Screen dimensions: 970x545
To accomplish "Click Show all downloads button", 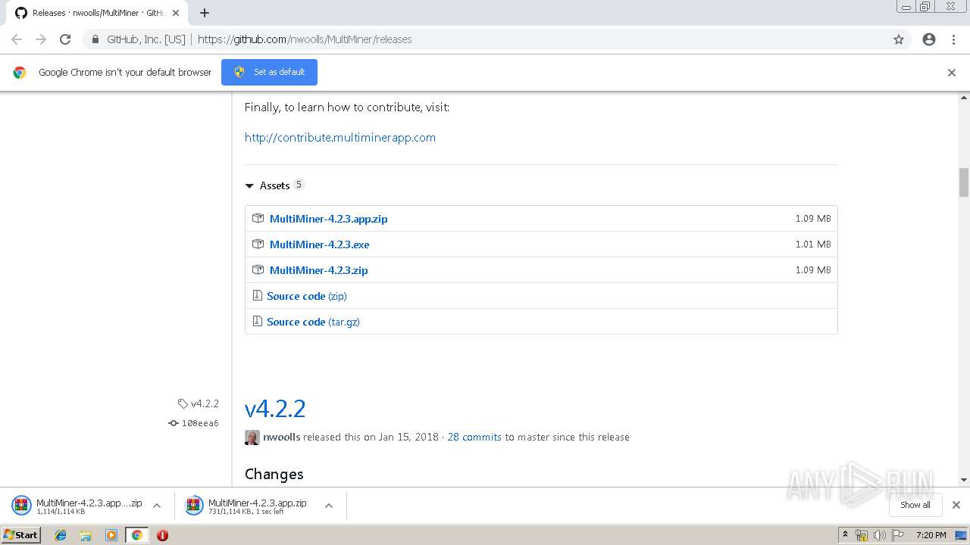I will [x=915, y=505].
